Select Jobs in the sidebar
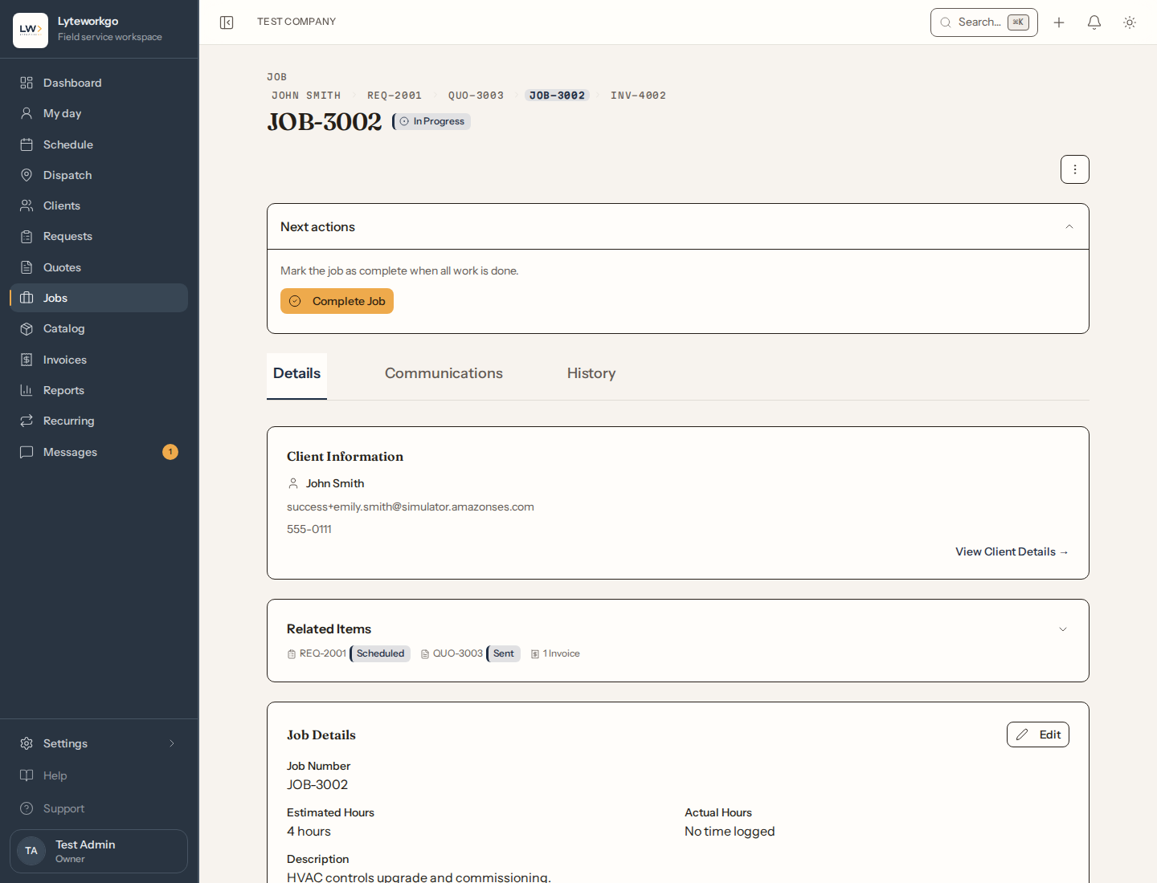This screenshot has width=1157, height=883. pos(99,298)
